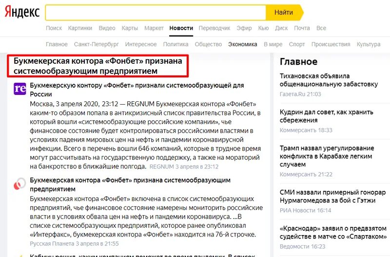Click the Газета.Ru 21:03 source label
The height and width of the screenshot is (257, 390).
point(300,94)
